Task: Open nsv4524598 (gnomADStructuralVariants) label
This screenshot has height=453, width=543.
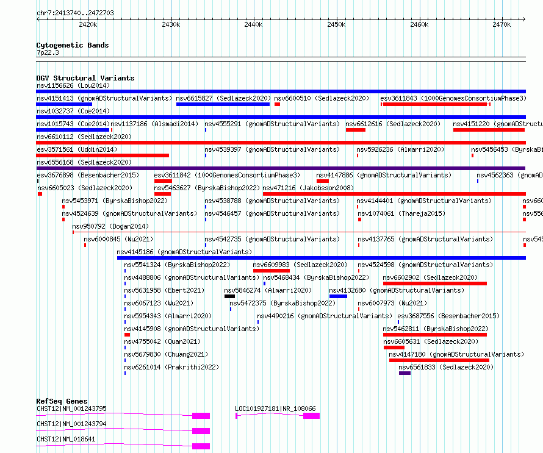Action: pyautogui.click(x=425, y=265)
